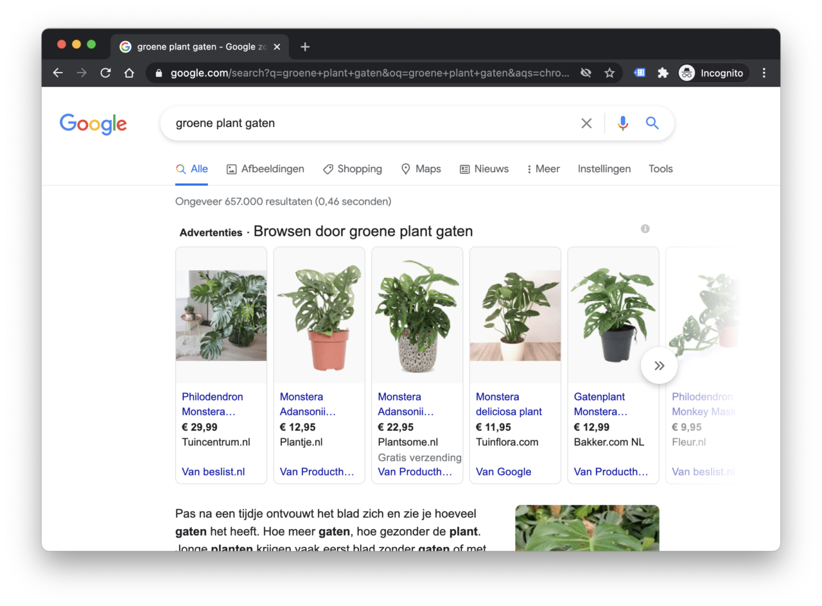Open the puzzle-piece extensions menu

click(663, 73)
